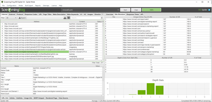Open the Sitemaps menu

pyautogui.click(x=46, y=6)
